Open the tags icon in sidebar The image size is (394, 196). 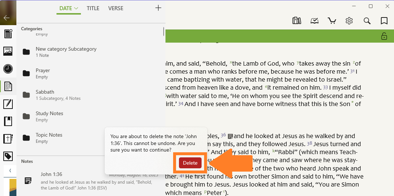(x=8, y=156)
